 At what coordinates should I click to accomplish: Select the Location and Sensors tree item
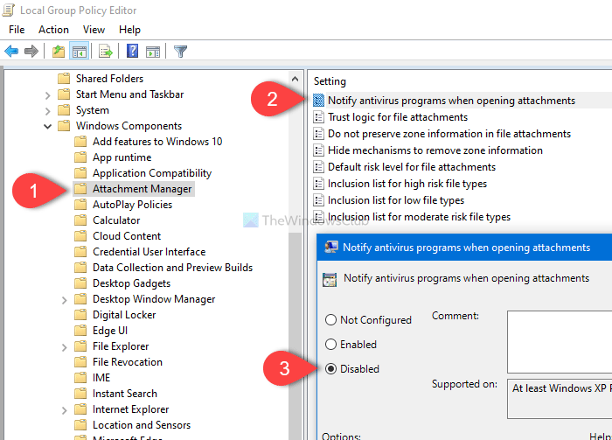pyautogui.click(x=142, y=425)
